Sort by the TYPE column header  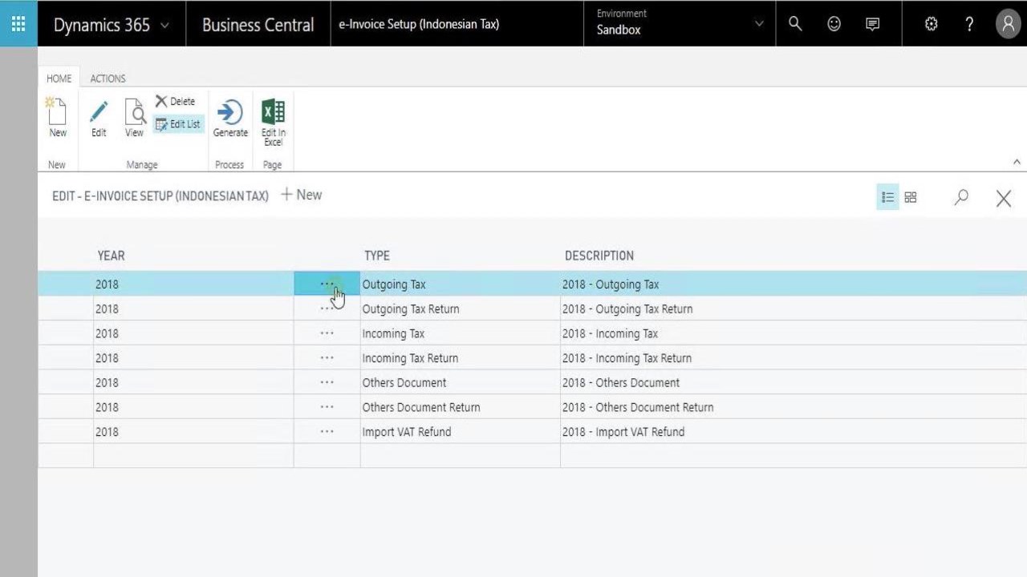[377, 256]
